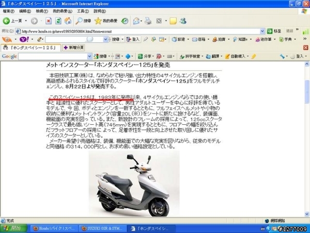Open the 編輯 menu

(25, 11)
